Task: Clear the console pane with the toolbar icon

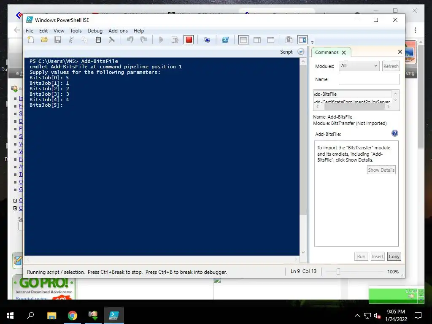Action: point(111,40)
